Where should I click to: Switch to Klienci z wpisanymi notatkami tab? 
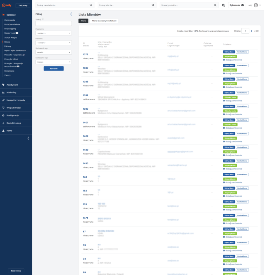[x=104, y=21]
